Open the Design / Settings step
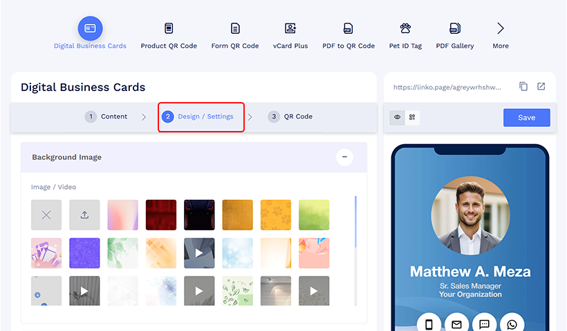The image size is (567, 331). pyautogui.click(x=198, y=117)
